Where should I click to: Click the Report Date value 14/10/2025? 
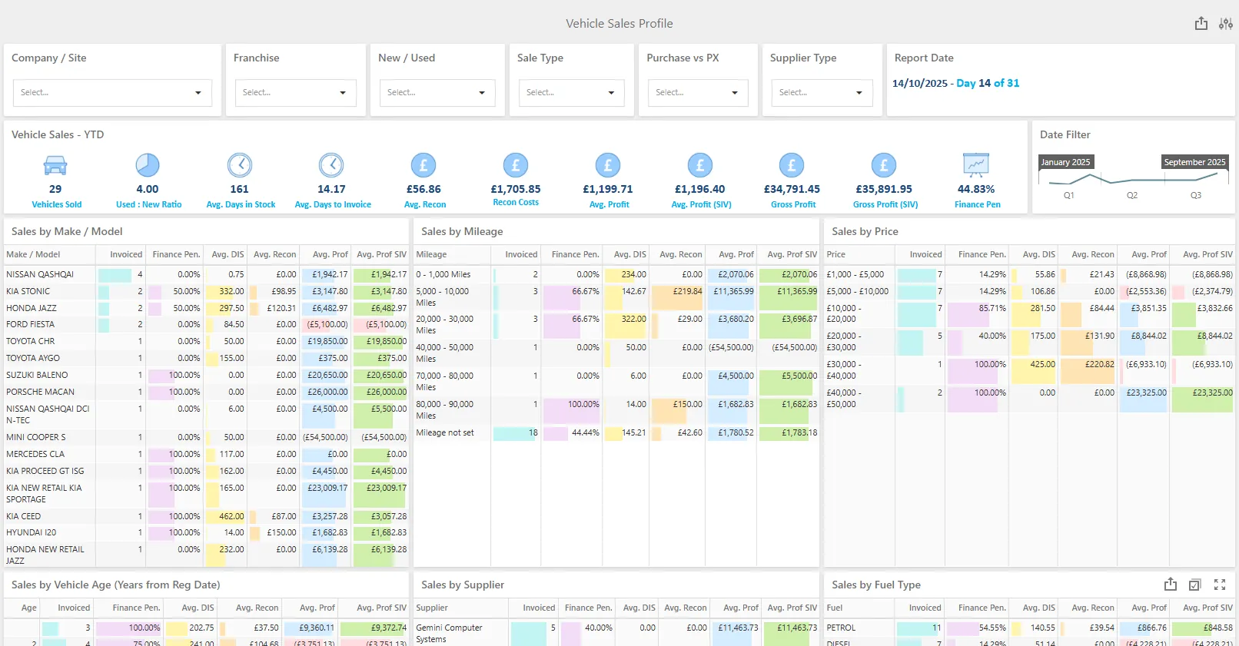tap(919, 83)
